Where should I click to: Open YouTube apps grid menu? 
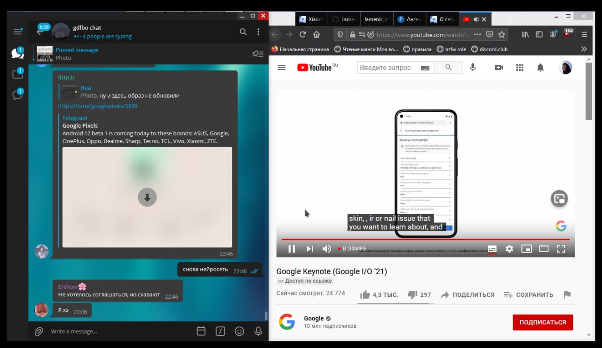(x=520, y=68)
